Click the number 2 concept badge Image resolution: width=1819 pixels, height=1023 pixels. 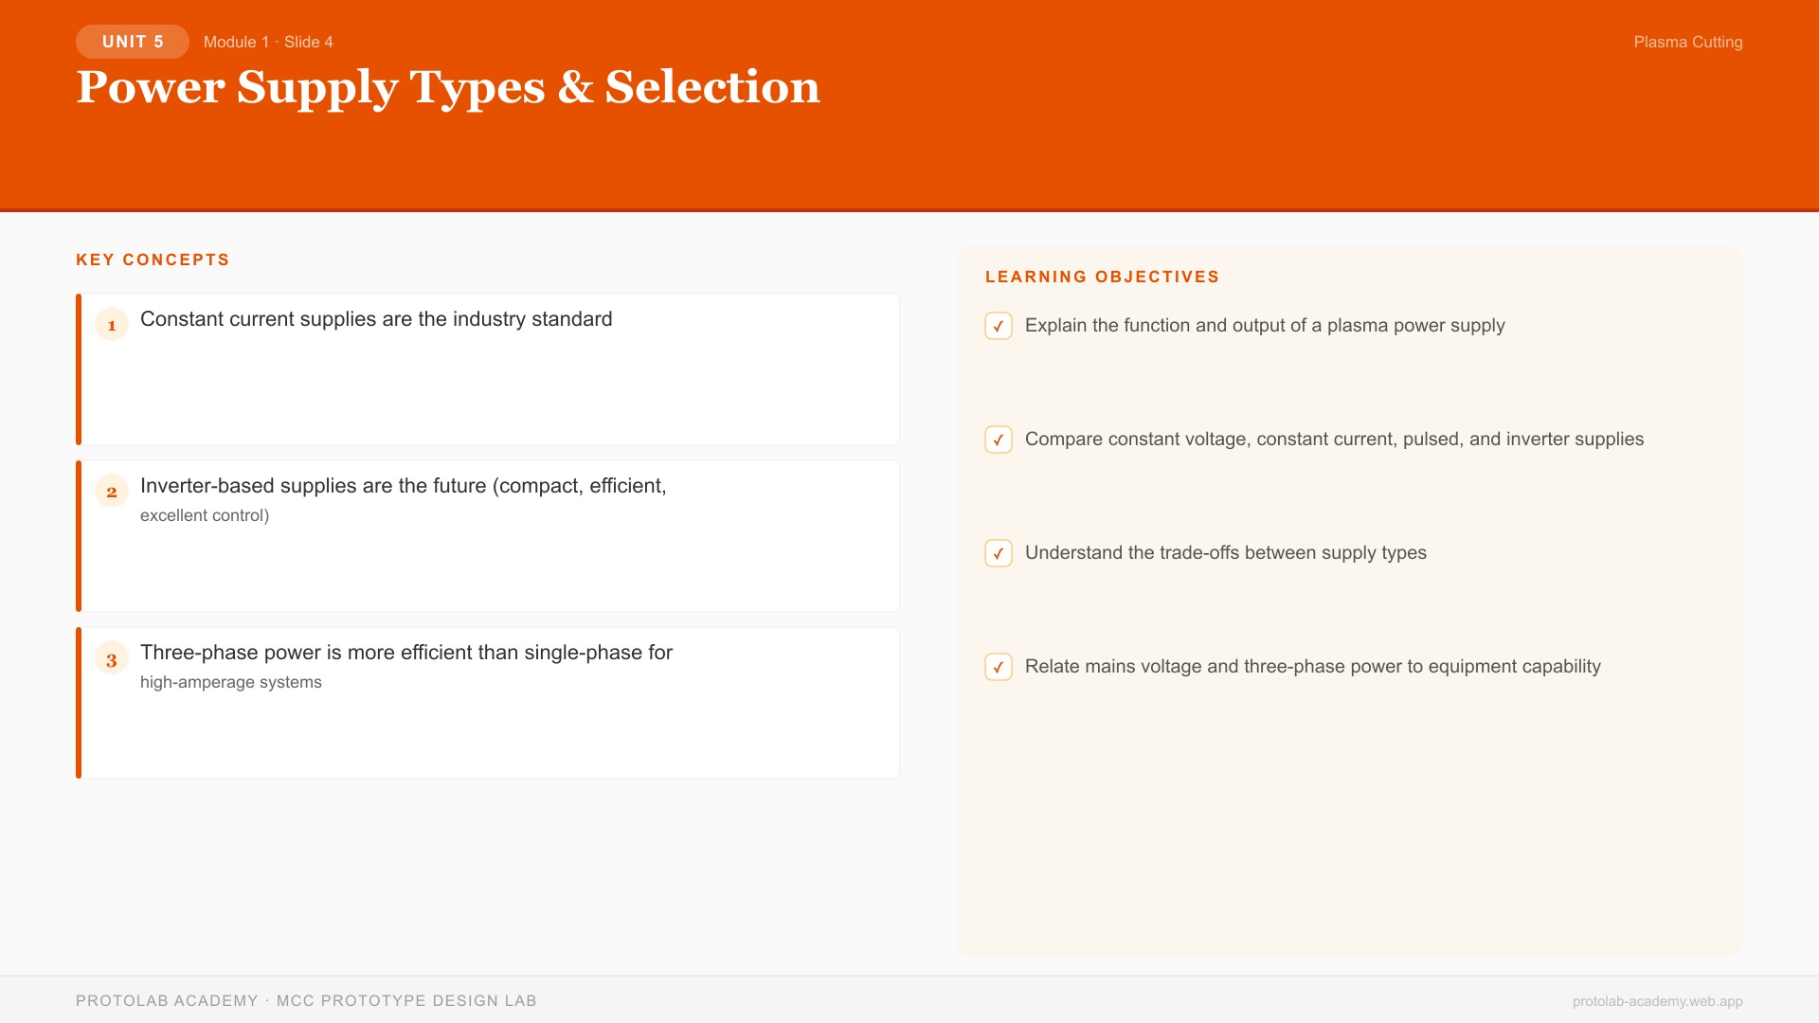coord(112,492)
